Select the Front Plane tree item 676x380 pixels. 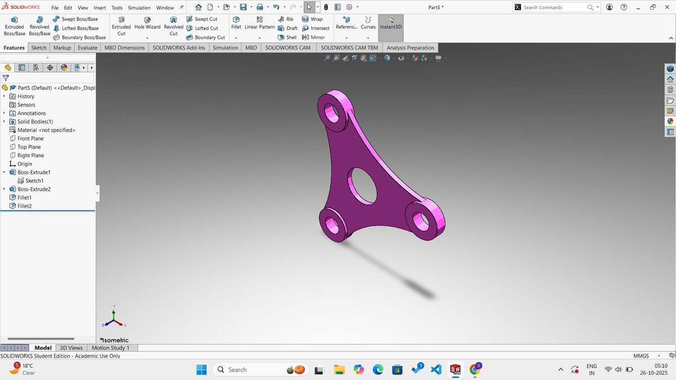click(x=26, y=138)
